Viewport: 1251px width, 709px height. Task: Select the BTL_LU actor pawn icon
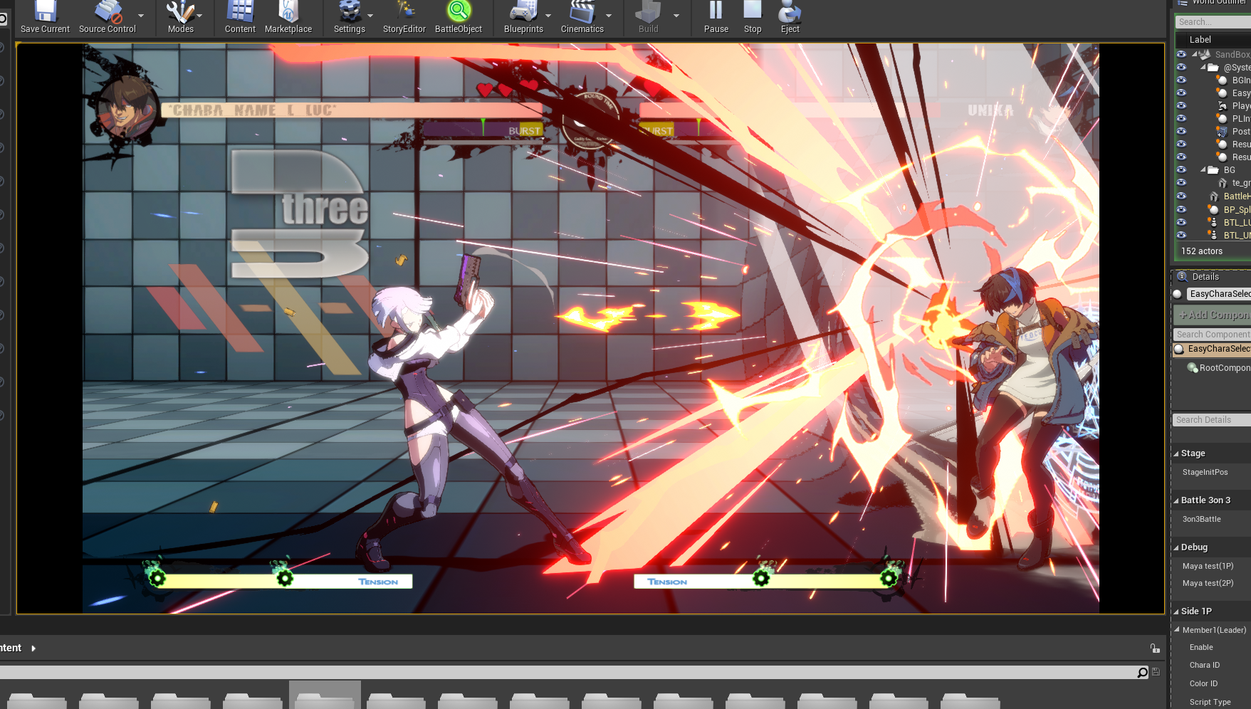(x=1213, y=222)
